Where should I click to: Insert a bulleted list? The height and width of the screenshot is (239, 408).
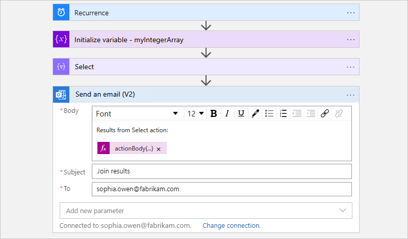(x=270, y=113)
